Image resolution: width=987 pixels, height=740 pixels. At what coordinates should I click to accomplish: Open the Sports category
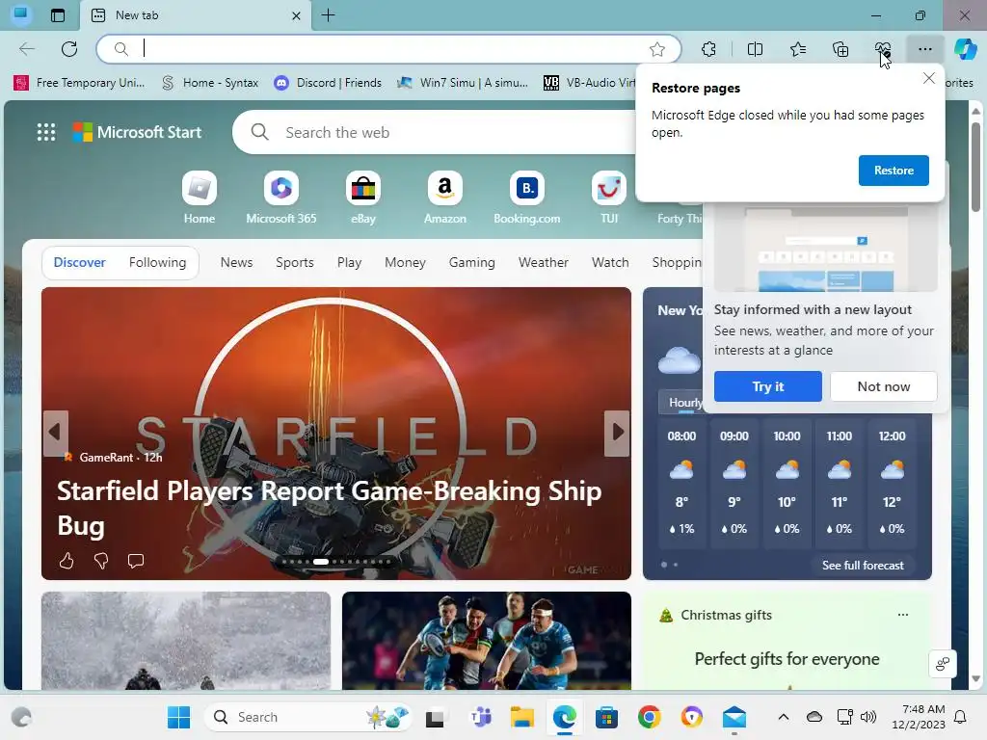[295, 262]
